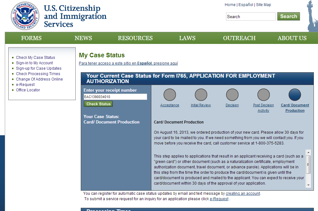This screenshot has height=211, width=318.
Task: Click the Initial Review step label link
Action: tap(201, 105)
